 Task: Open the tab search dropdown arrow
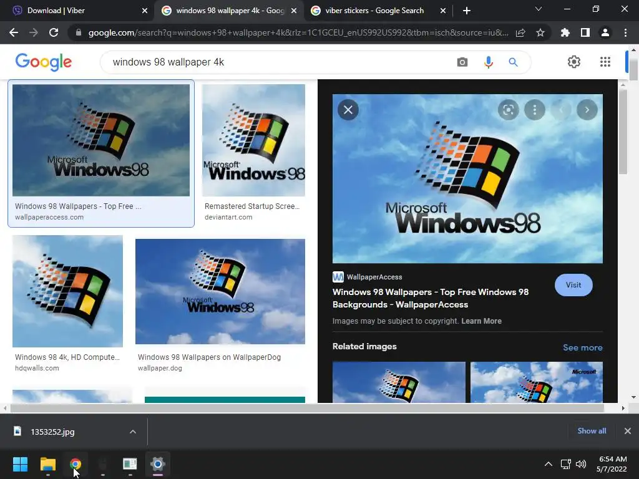(539, 9)
